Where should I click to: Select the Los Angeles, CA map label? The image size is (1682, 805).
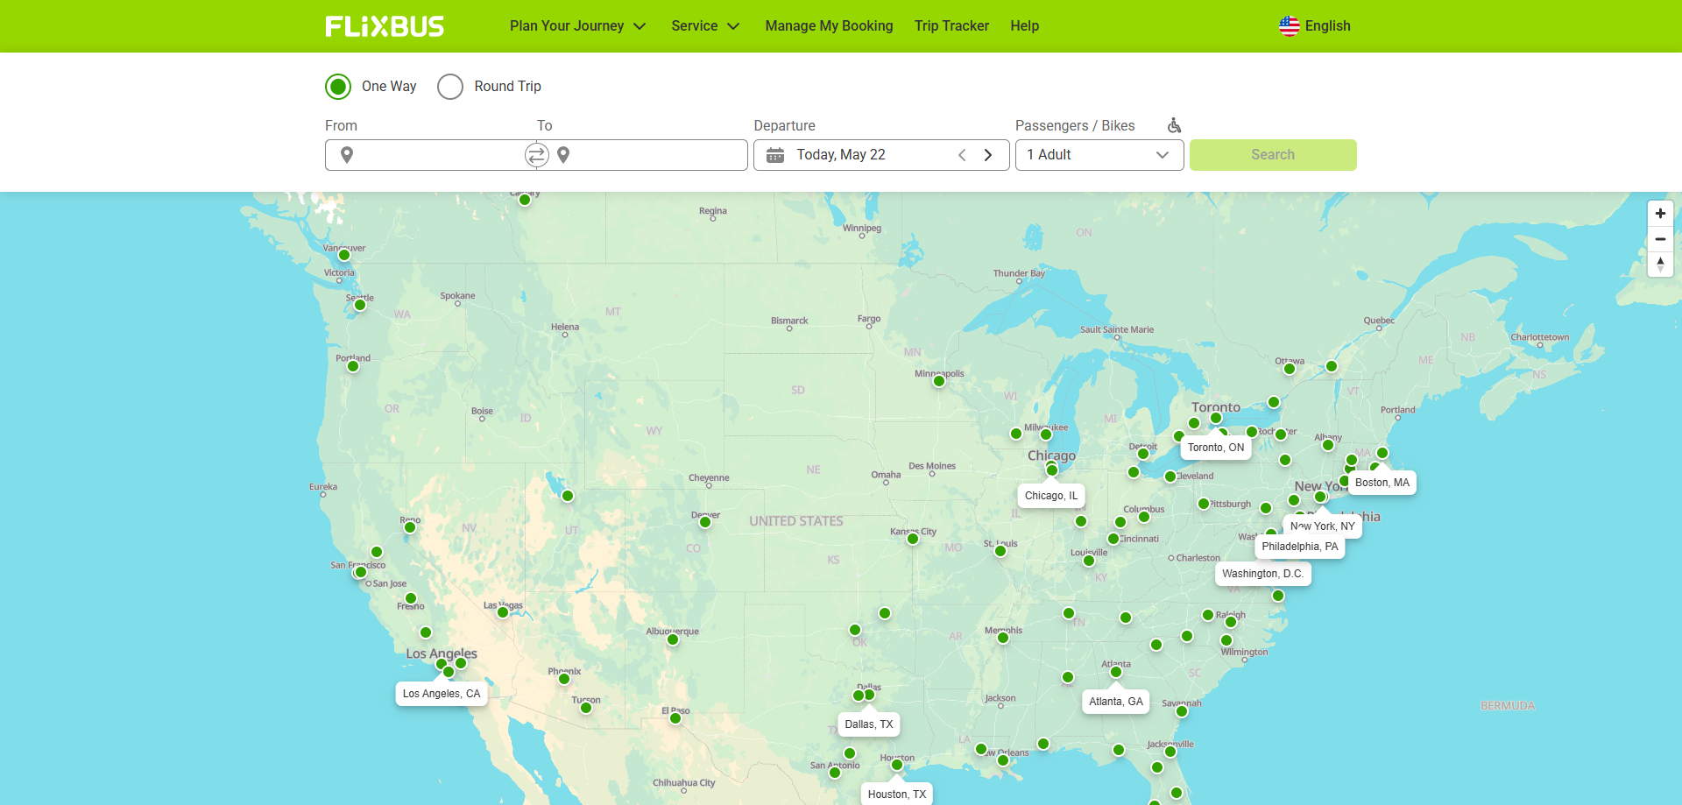442,694
